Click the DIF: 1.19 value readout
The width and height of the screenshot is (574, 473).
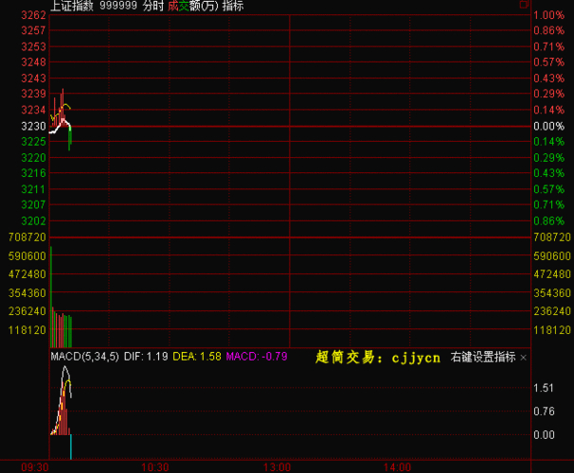(146, 358)
